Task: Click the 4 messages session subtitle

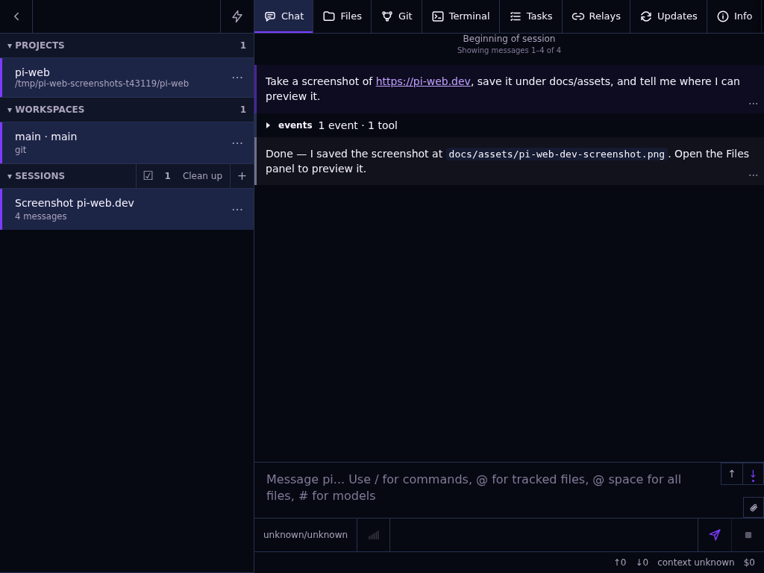Action: [41, 216]
